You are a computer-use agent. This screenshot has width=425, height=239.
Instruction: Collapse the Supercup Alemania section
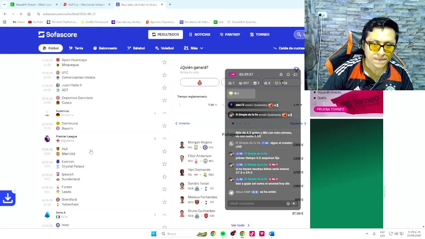point(164,113)
